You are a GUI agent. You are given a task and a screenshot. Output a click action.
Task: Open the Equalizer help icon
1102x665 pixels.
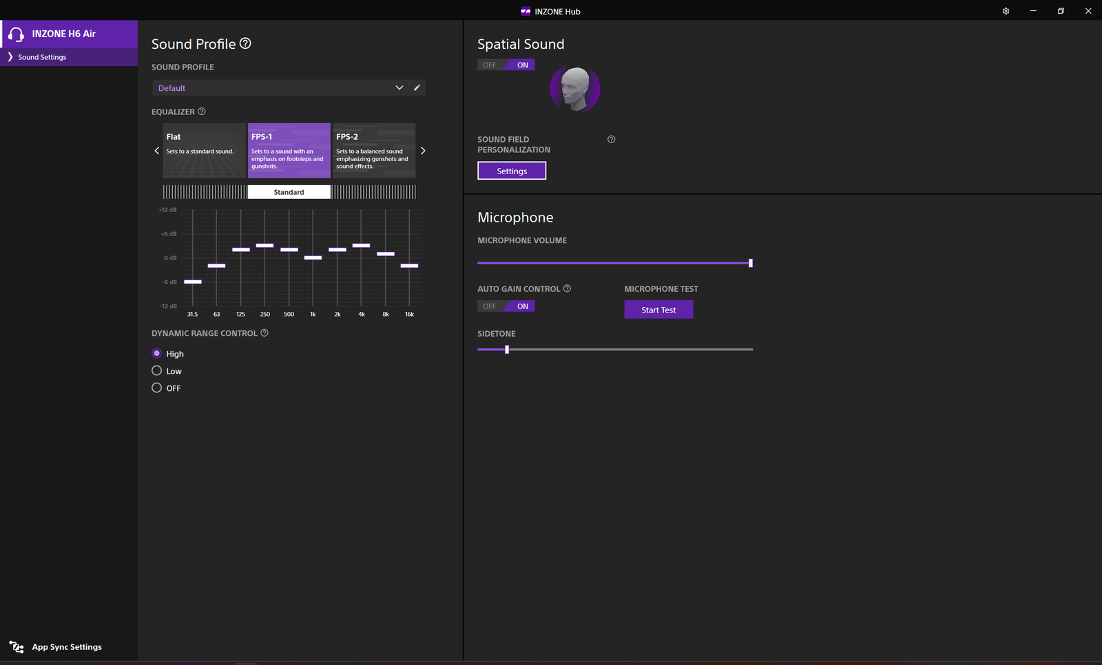[202, 112]
